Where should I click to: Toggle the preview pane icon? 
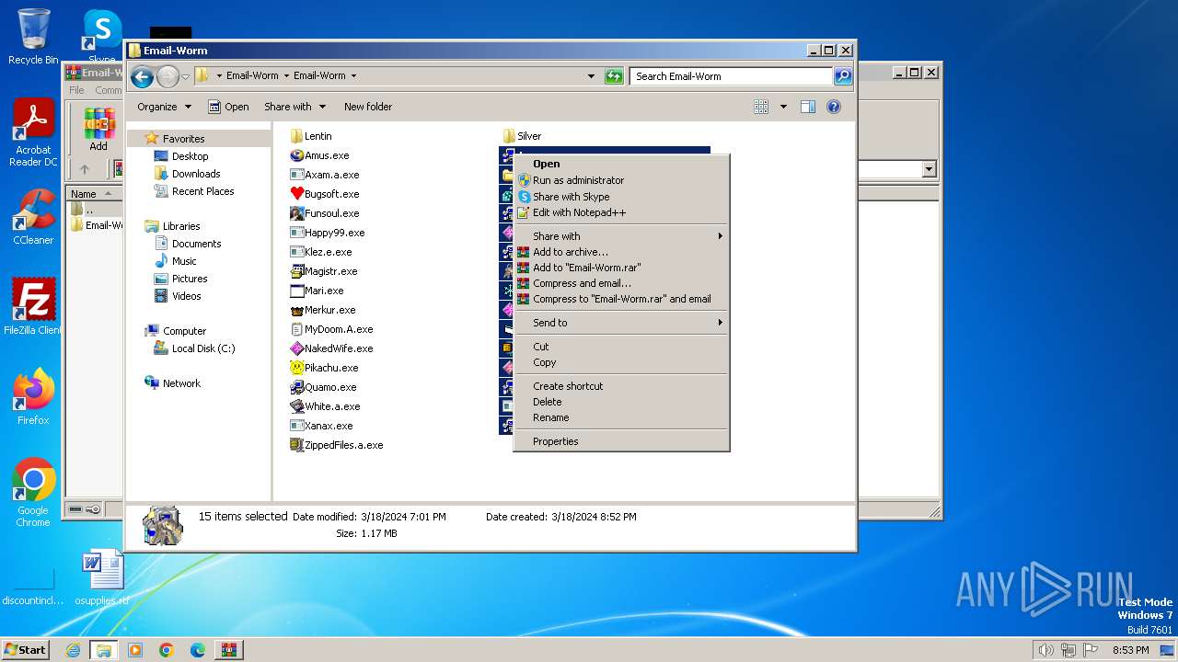807,107
